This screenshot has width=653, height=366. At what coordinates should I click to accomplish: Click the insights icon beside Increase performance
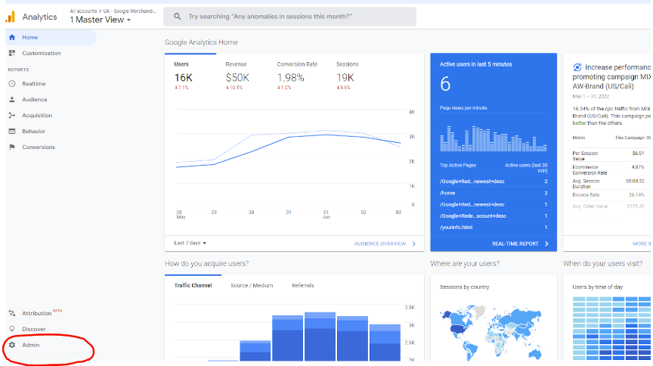(577, 67)
